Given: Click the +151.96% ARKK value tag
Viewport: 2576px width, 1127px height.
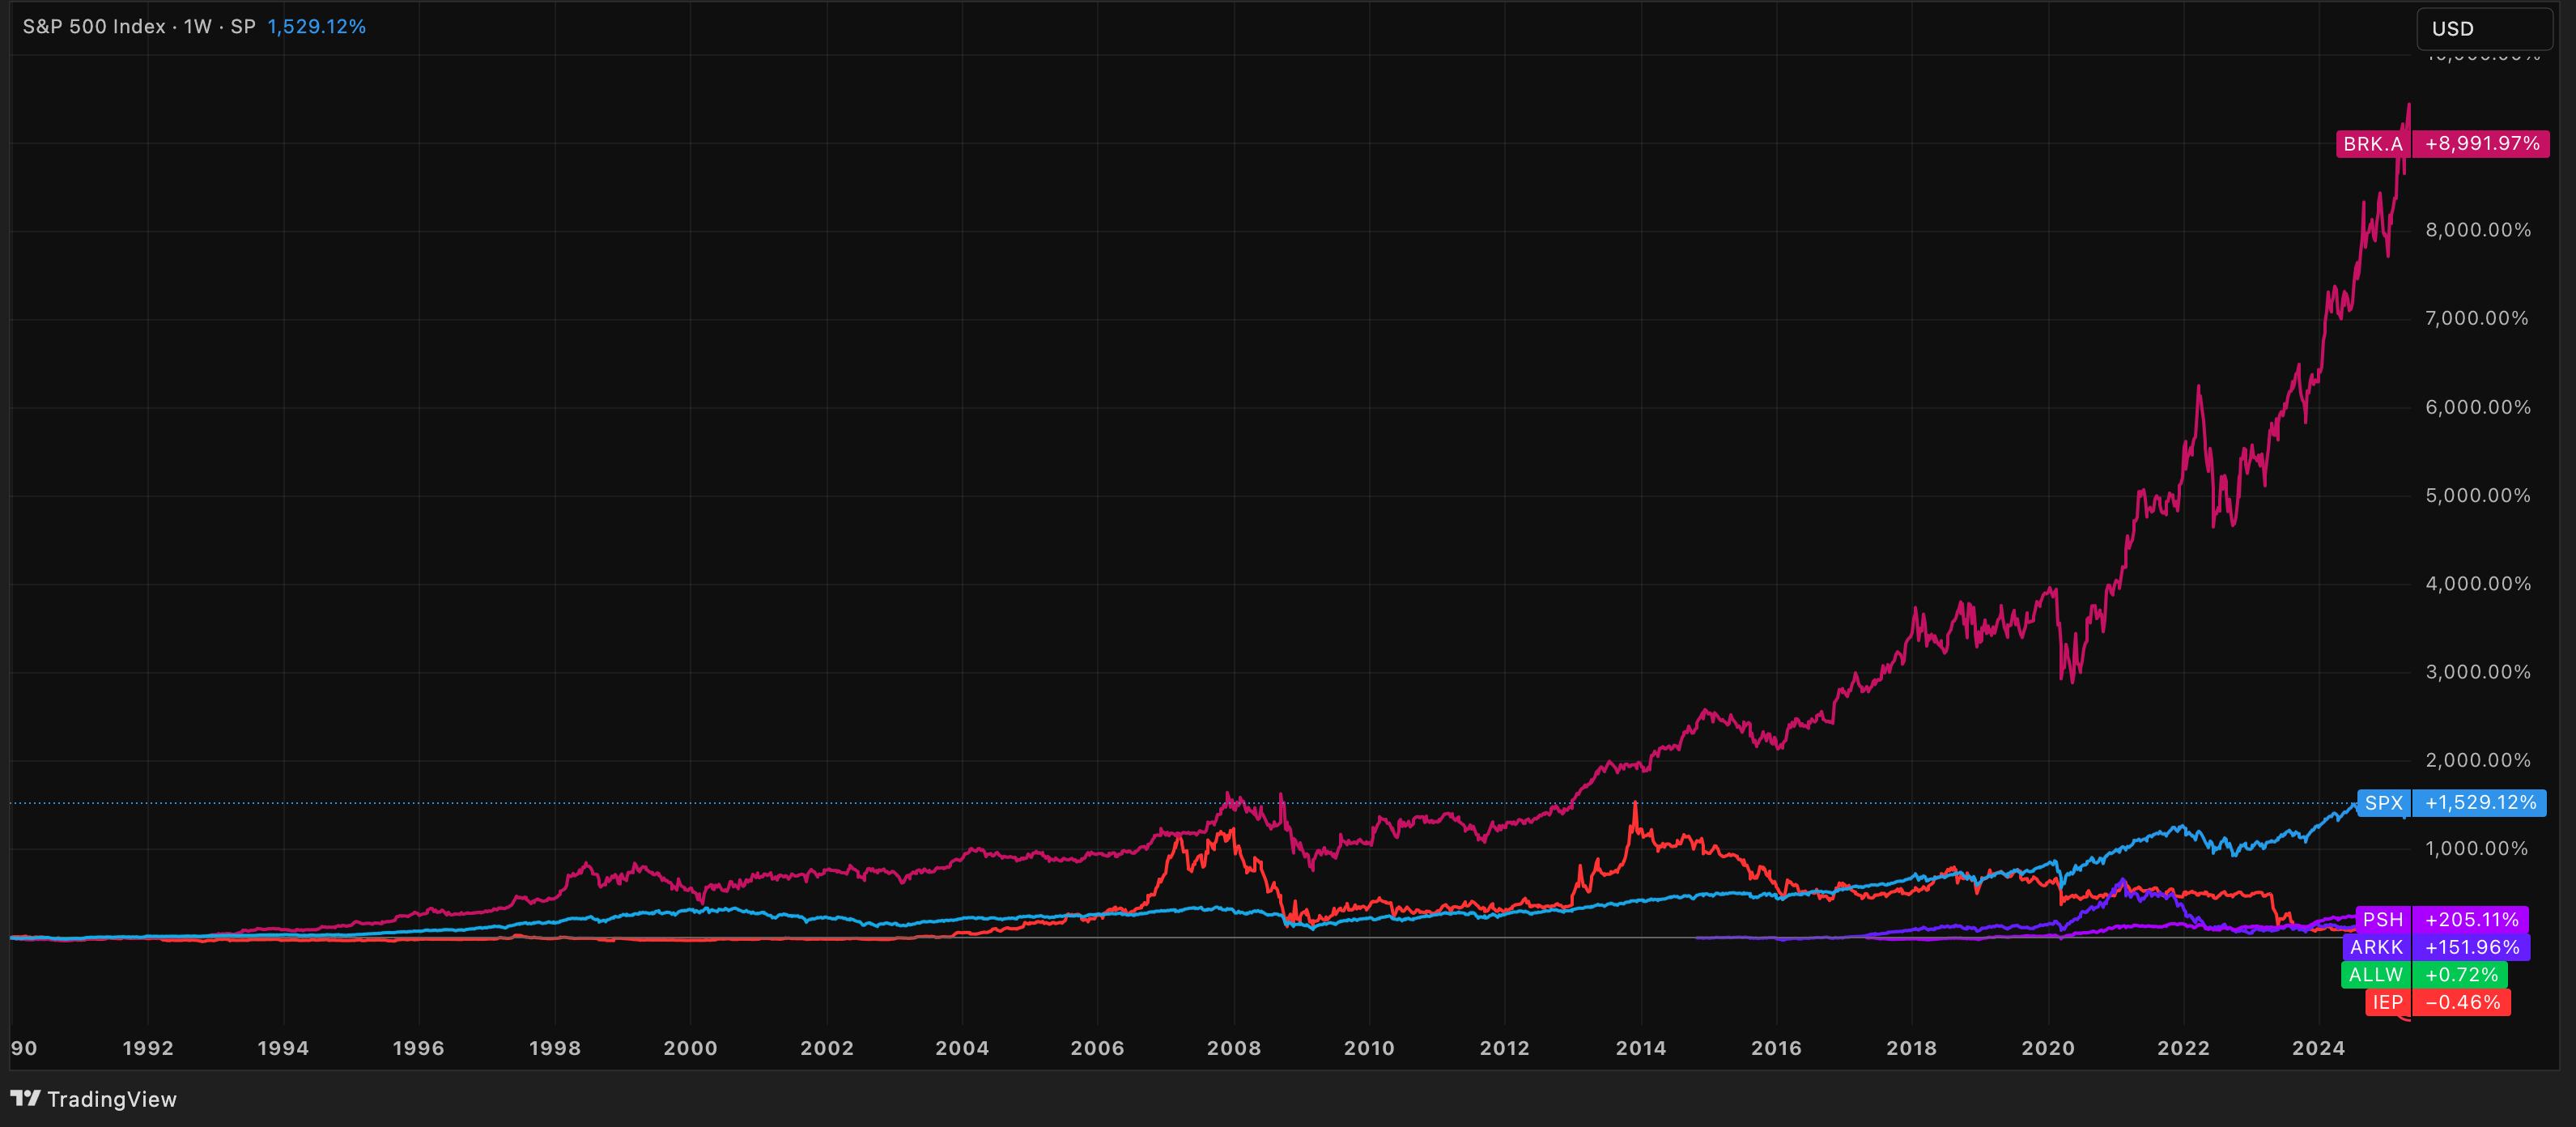Looking at the screenshot, I should click(2471, 947).
